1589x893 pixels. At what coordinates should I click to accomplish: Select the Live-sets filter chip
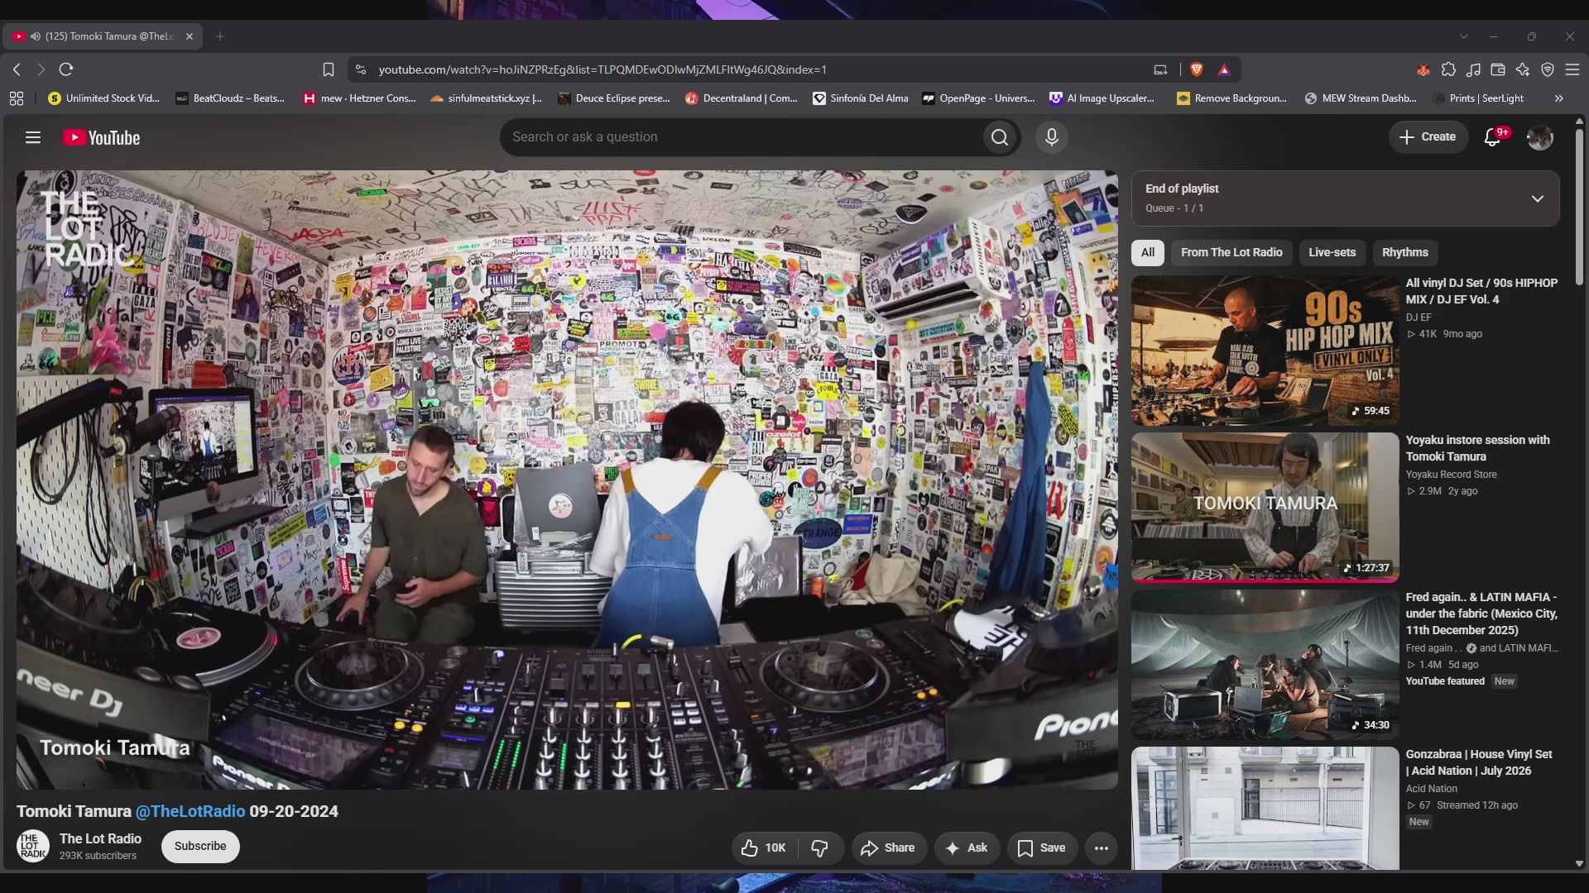pyautogui.click(x=1332, y=252)
